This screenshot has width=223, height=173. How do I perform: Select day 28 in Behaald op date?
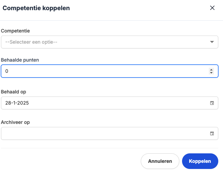pos(8,103)
